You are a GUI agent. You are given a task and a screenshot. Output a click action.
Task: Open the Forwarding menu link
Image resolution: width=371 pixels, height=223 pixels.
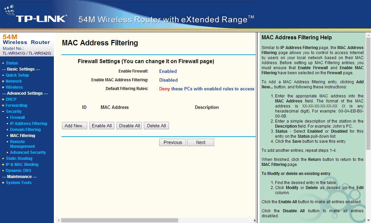(x=16, y=105)
